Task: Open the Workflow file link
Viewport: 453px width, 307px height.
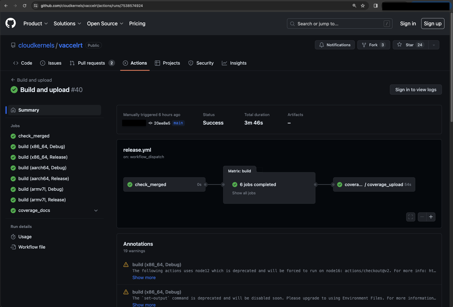Action: tap(32, 247)
